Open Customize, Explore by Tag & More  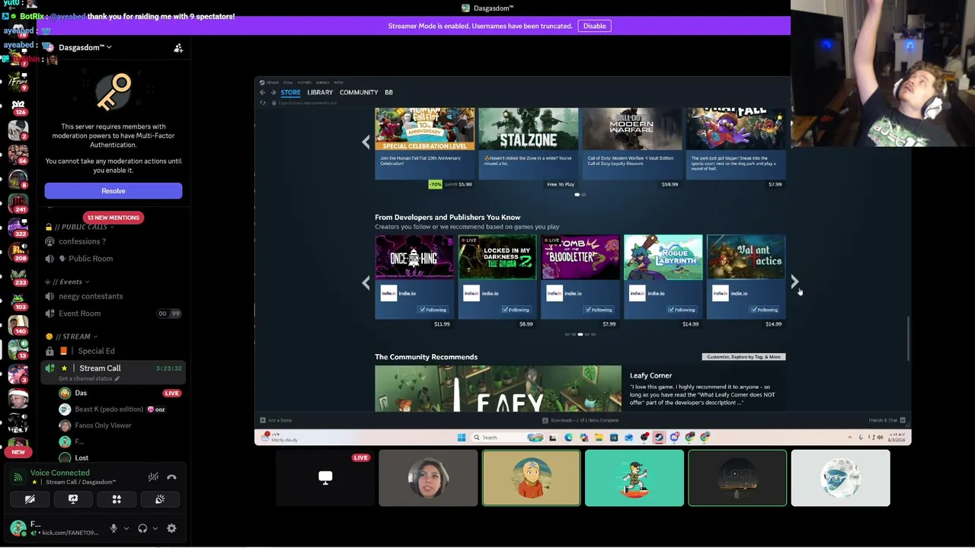pos(743,357)
